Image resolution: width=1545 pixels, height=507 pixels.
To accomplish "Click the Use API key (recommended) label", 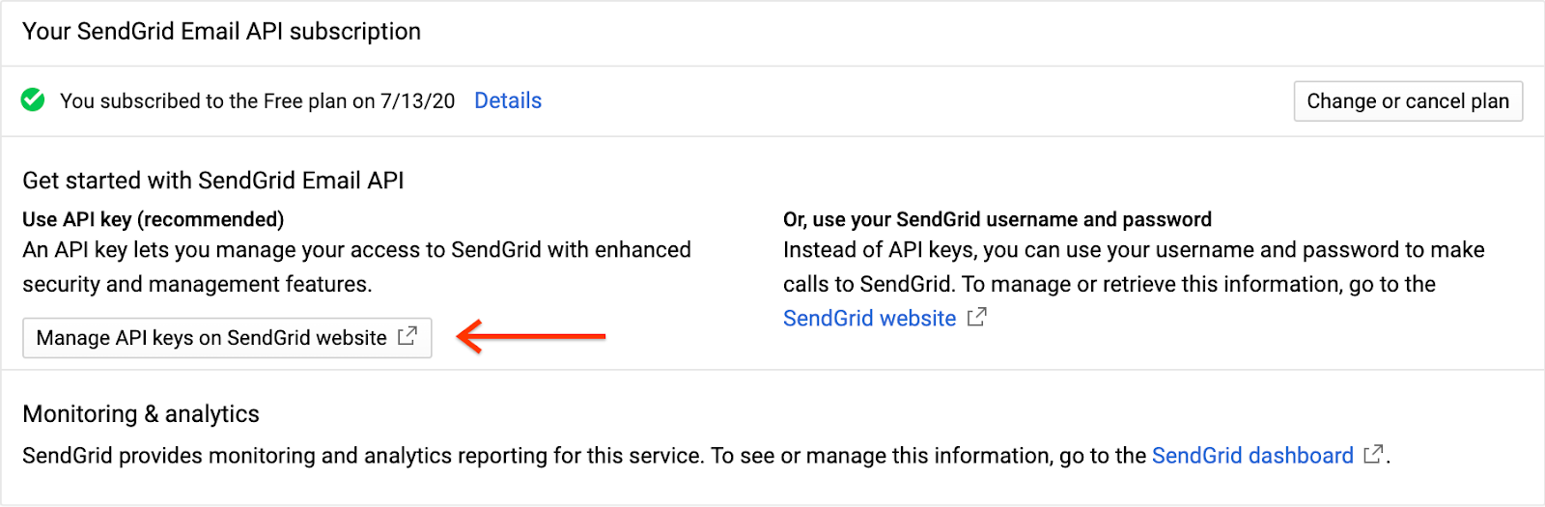I will (153, 219).
